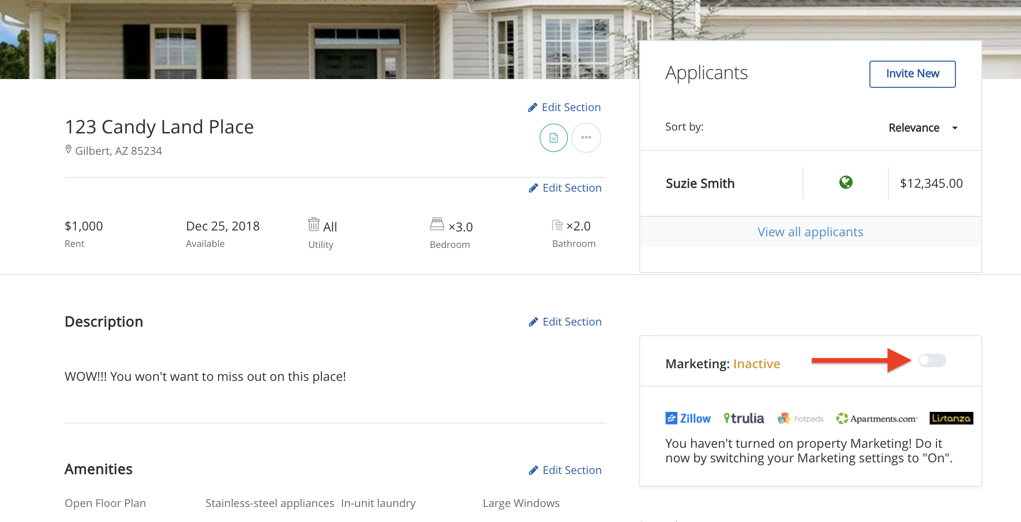The height and width of the screenshot is (522, 1021).
Task: Click the document icon beside property title
Action: coord(553,138)
